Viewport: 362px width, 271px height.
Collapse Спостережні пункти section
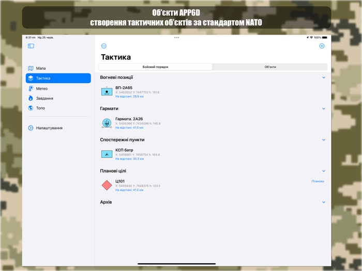[x=324, y=140]
